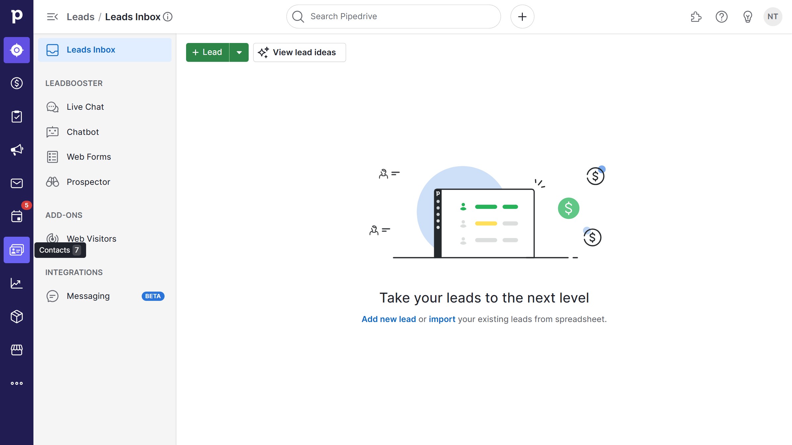The width and height of the screenshot is (792, 445).
Task: Open the Projects checklist icon in sidebar
Action: point(17,116)
